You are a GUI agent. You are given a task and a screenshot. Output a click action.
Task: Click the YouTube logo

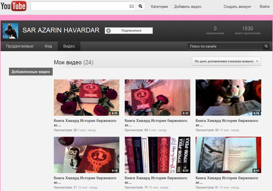click(x=13, y=6)
